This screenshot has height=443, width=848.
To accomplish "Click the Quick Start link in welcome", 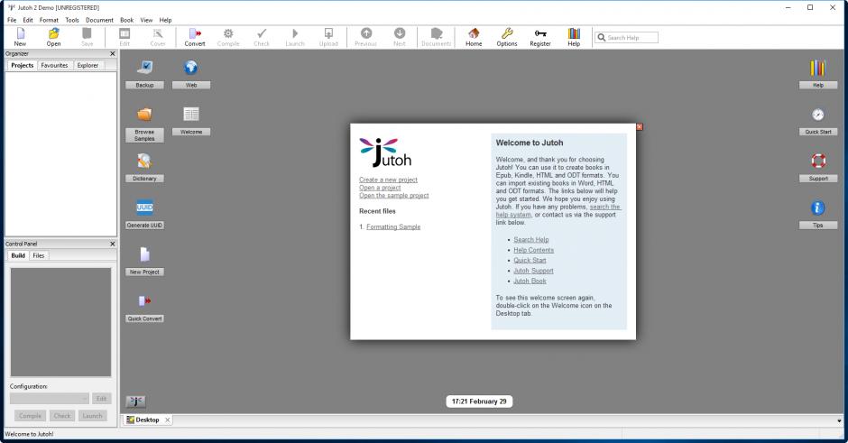I will 530,260.
